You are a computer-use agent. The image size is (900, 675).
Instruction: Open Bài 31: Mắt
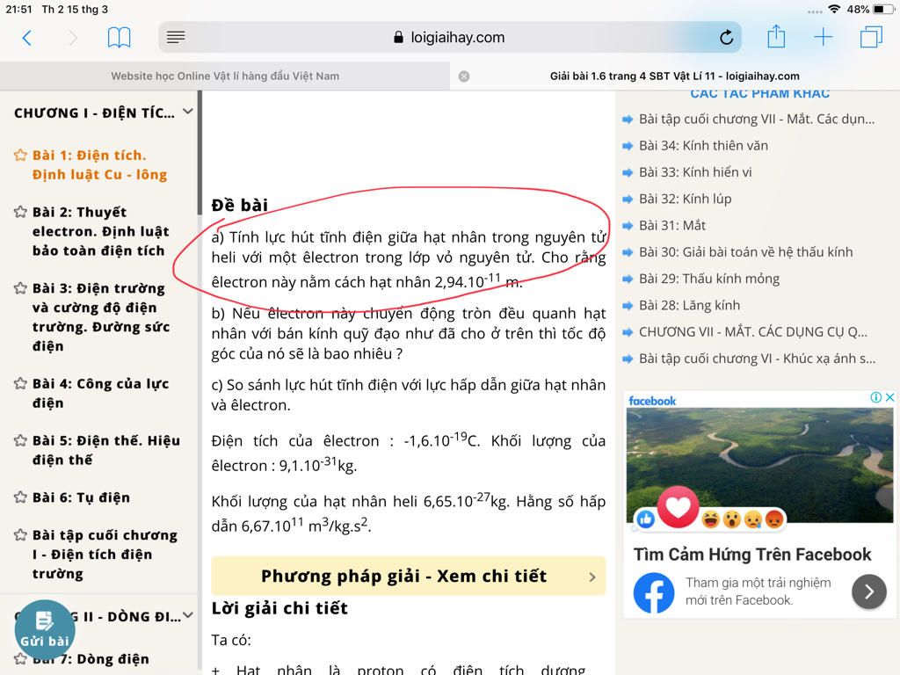[672, 225]
